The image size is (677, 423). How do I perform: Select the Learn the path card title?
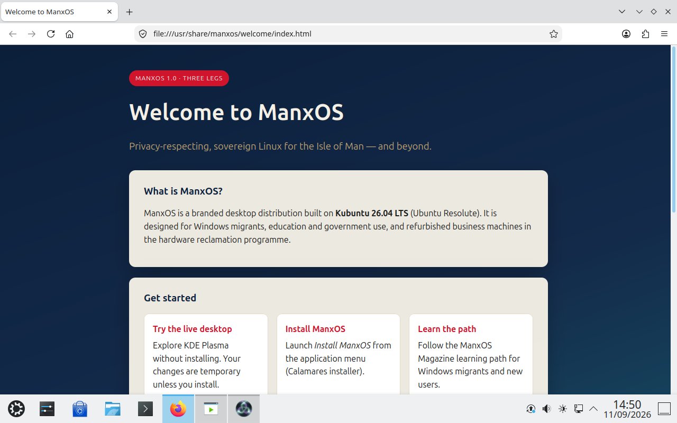[447, 329]
